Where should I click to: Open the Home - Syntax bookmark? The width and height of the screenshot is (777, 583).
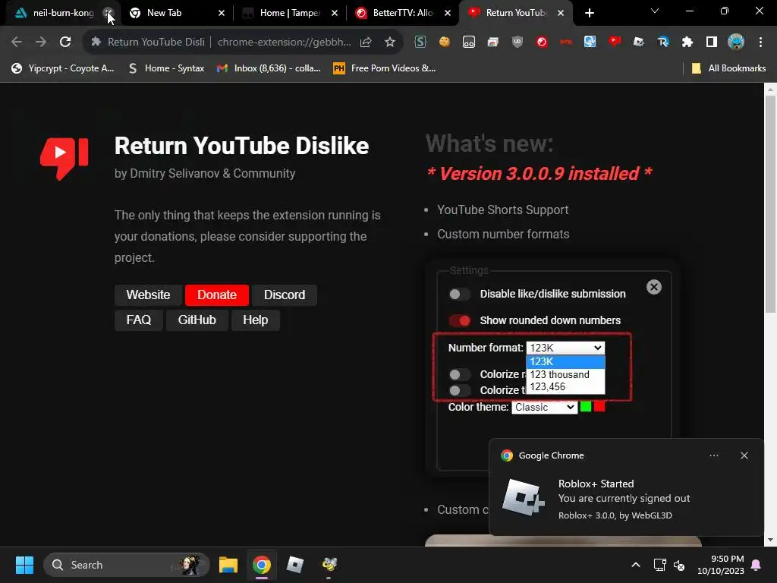pyautogui.click(x=166, y=68)
